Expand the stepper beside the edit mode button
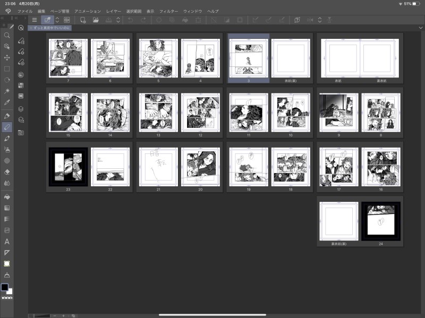 [57, 20]
